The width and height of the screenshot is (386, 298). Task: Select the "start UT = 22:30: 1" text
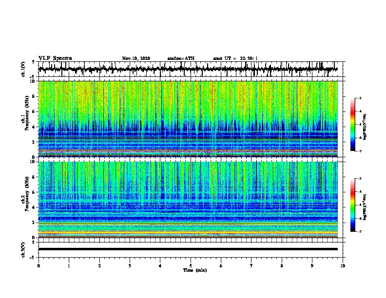pyautogui.click(x=235, y=58)
